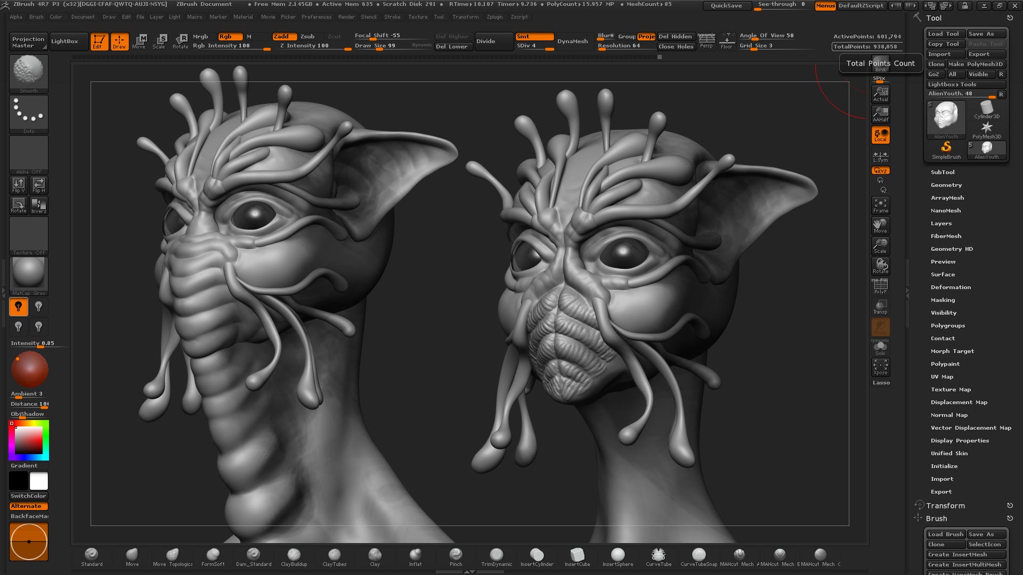Click the Projection Master button
Screen dimensions: 1023x575
coord(29,42)
